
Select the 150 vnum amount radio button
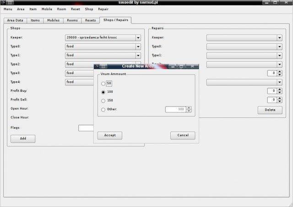pyautogui.click(x=103, y=101)
